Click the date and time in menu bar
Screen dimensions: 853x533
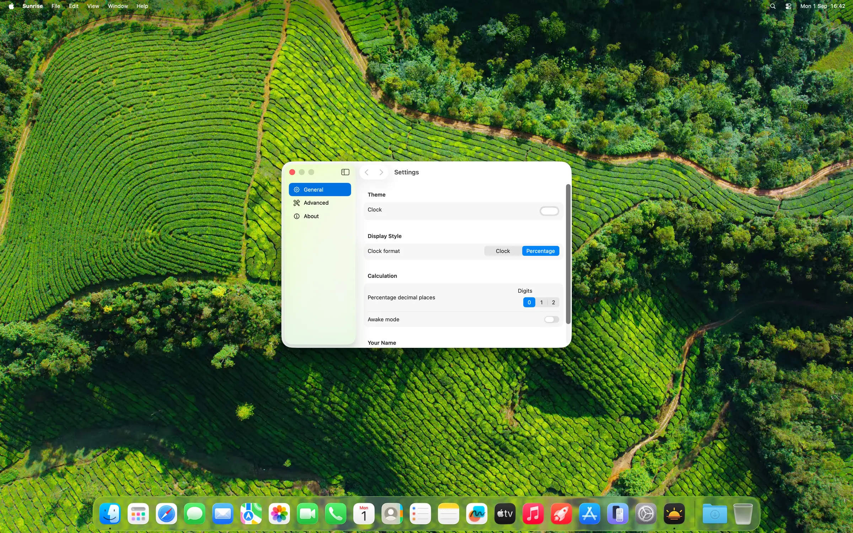822,6
